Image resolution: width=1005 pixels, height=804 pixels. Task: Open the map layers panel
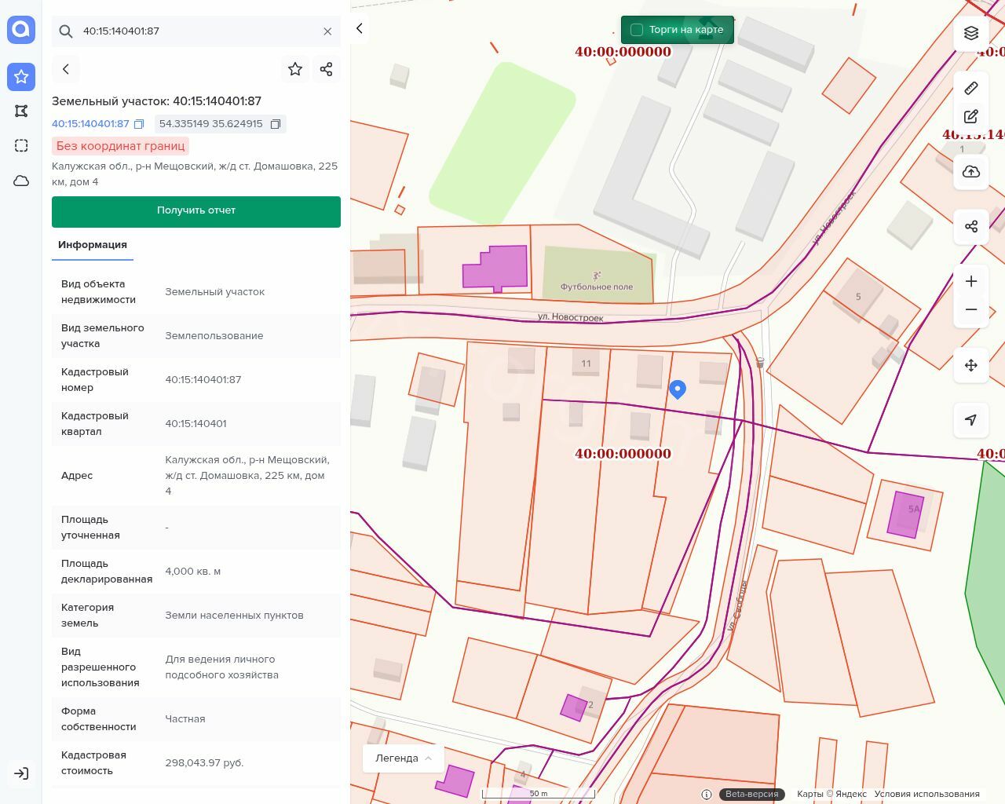(x=971, y=33)
